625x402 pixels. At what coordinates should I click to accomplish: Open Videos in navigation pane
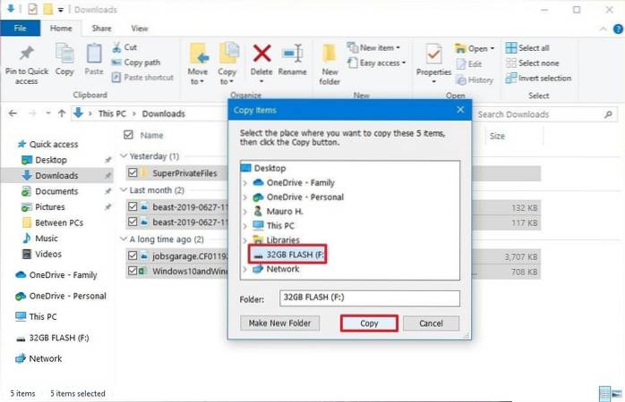[42, 254]
